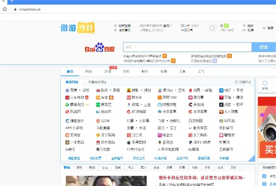
Task: Click the sun weather icon in header
Action: click(212, 28)
